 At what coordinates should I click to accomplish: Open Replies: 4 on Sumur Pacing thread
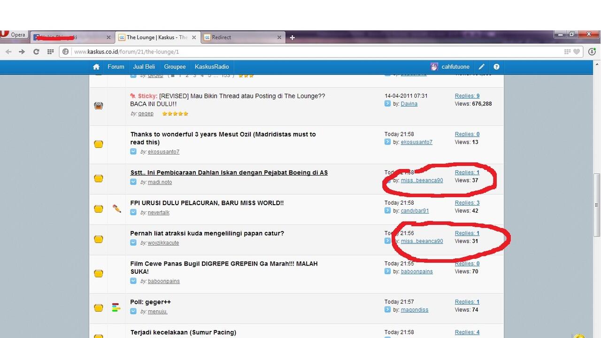pyautogui.click(x=467, y=332)
